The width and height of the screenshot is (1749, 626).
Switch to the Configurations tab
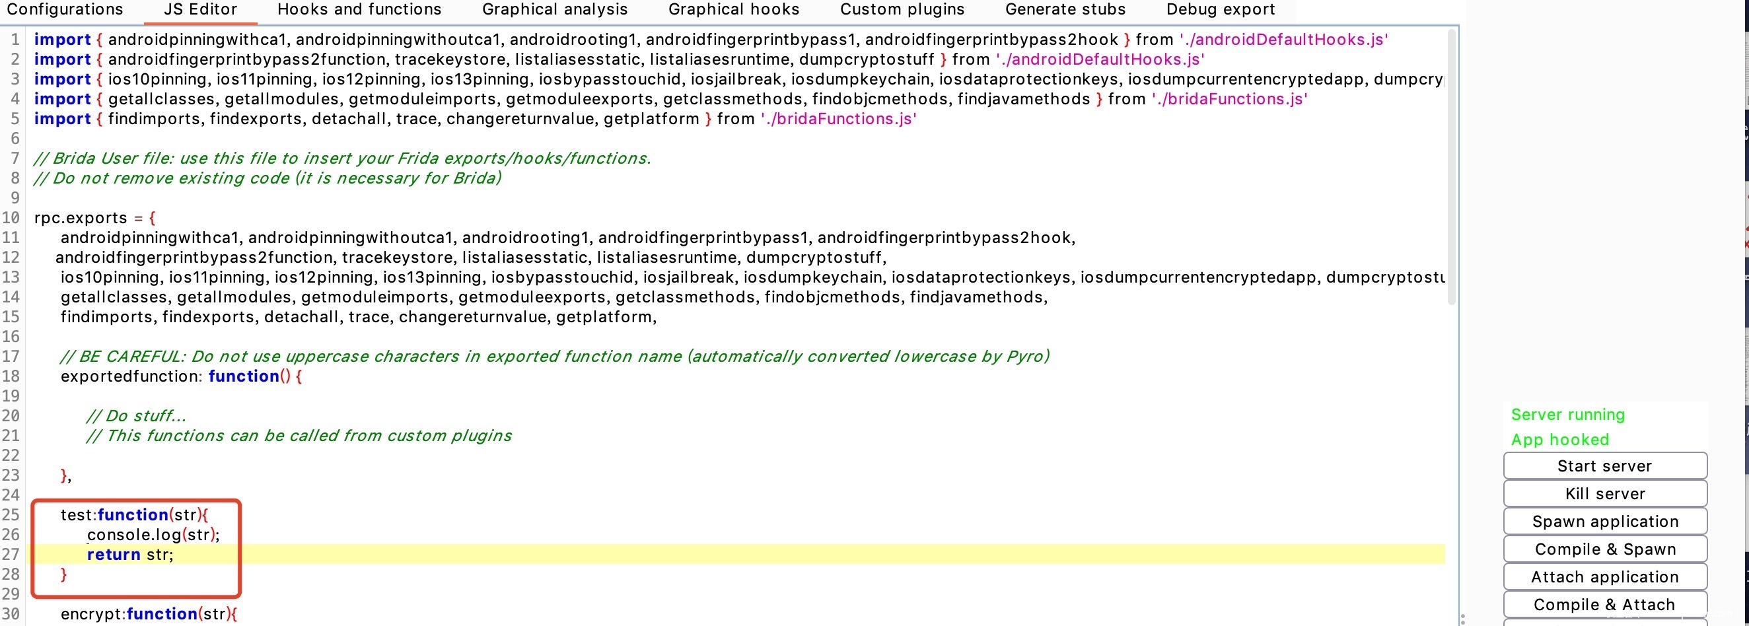65,9
